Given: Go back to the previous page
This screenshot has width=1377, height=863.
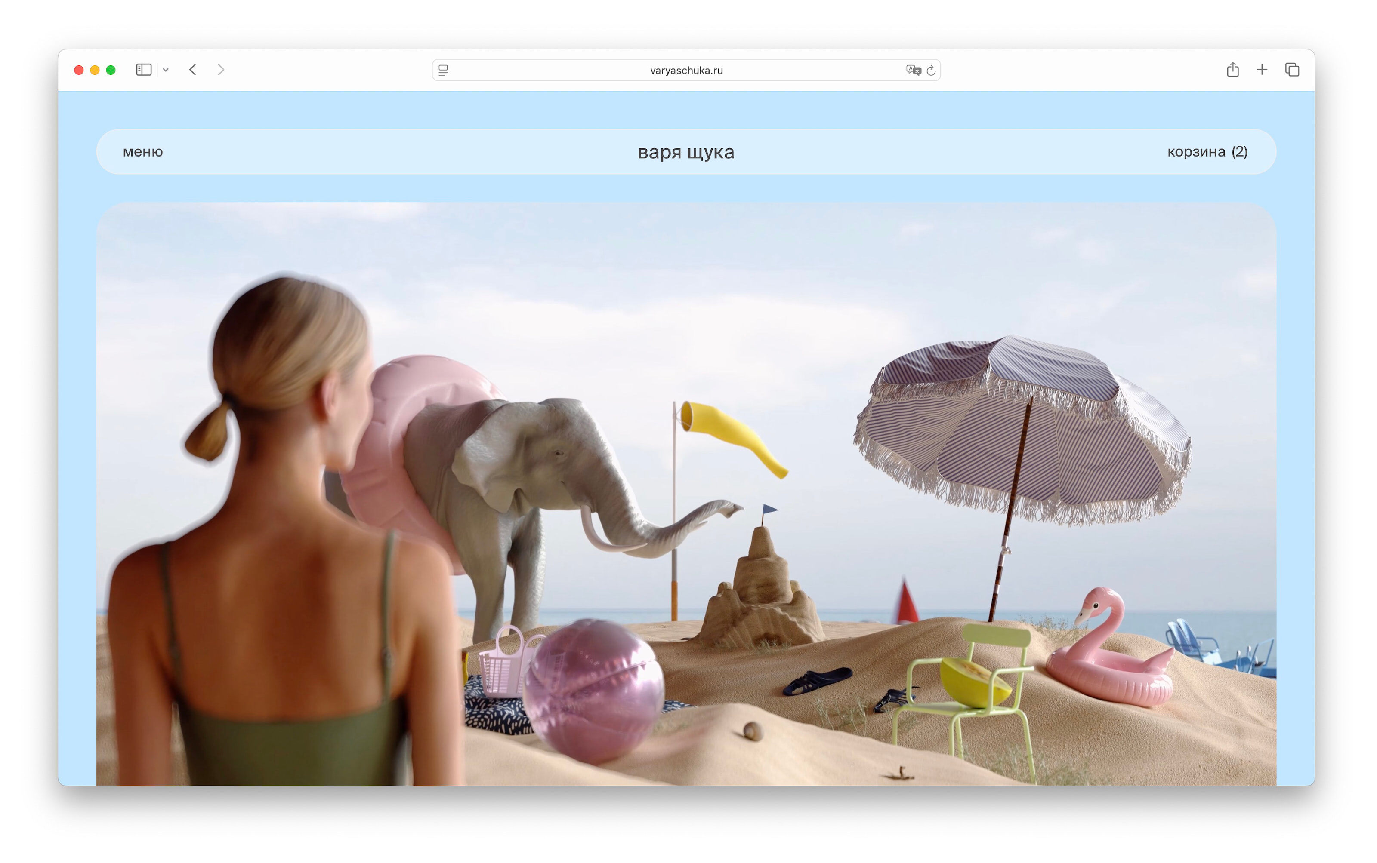Looking at the screenshot, I should point(193,70).
